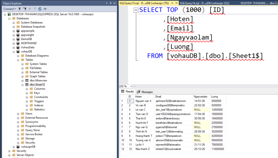Switch to the Messages tab
The image size is (278, 158).
[145, 92]
